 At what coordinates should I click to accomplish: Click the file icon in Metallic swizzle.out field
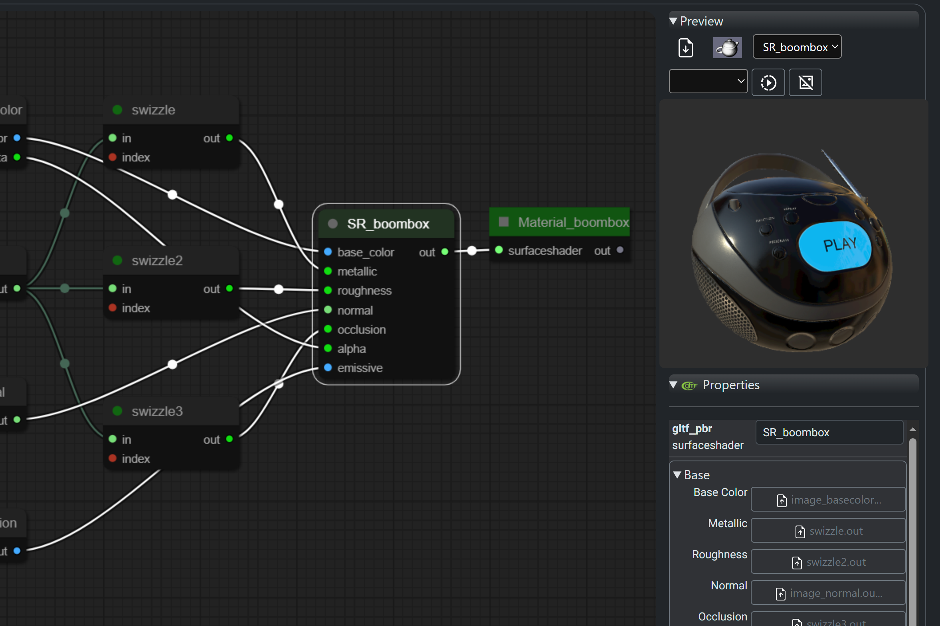[800, 532]
